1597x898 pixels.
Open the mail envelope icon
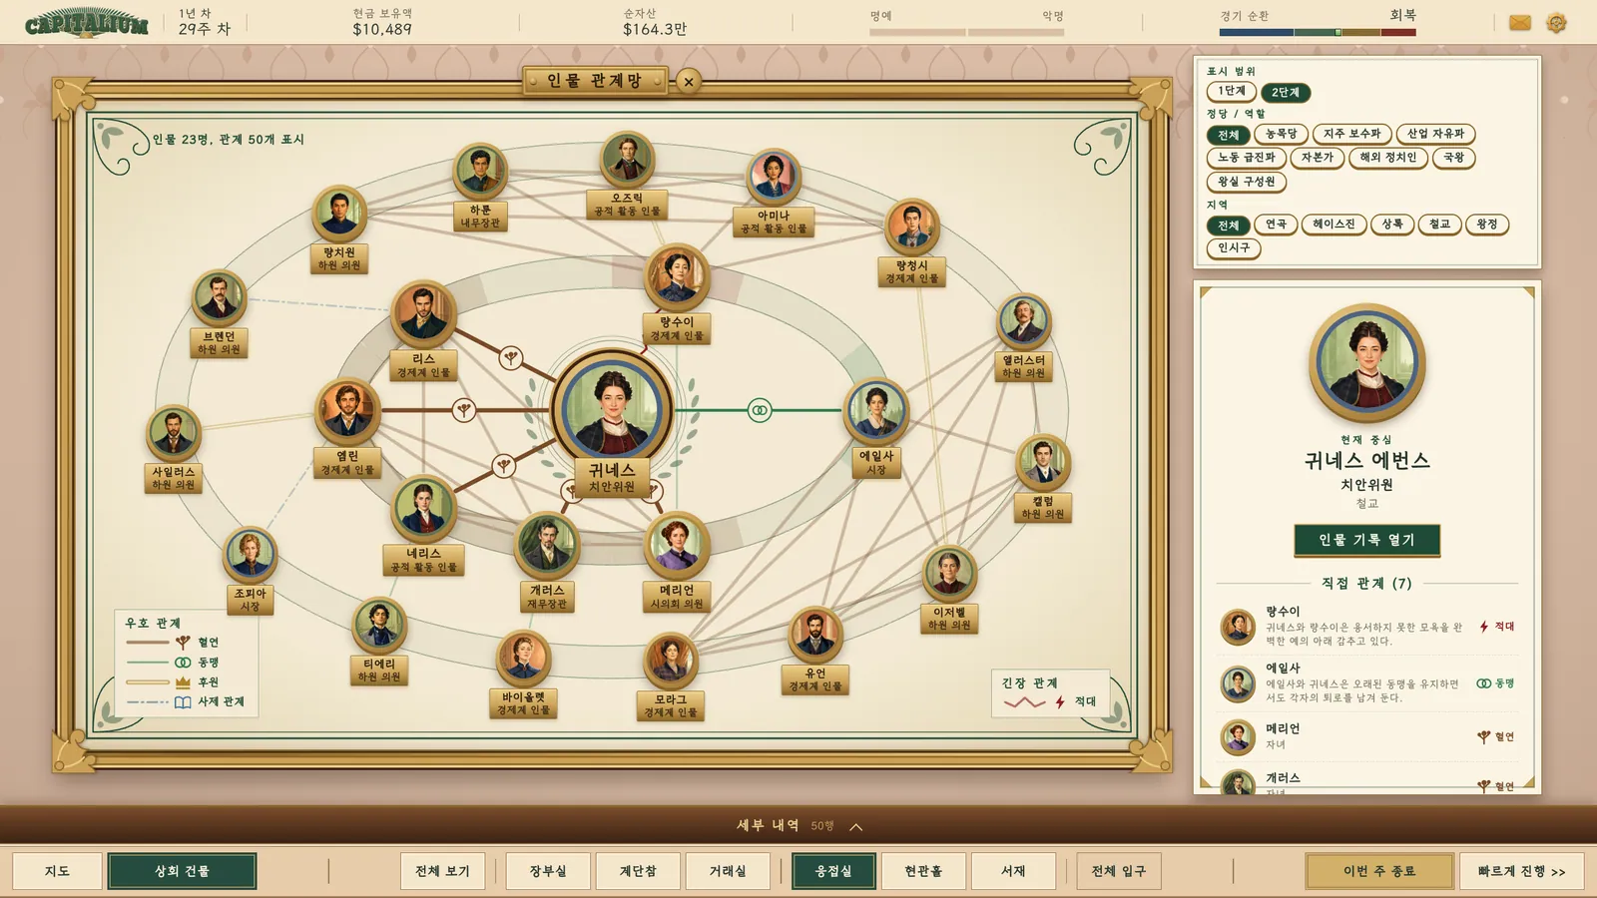pos(1519,22)
